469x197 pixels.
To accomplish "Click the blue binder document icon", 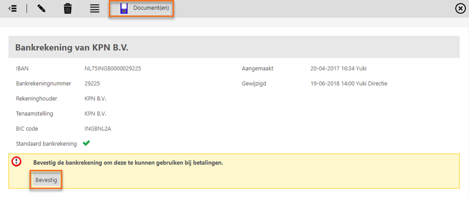I will 124,8.
